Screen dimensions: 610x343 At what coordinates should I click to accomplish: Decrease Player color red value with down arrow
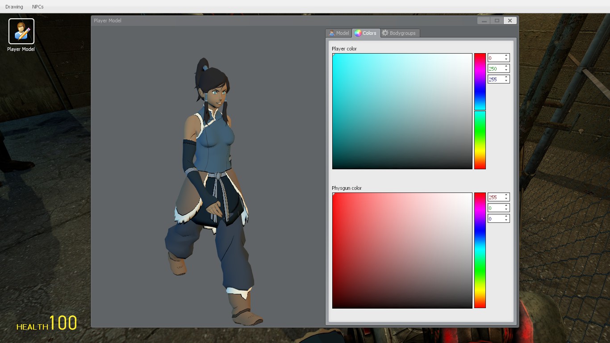[506, 59]
